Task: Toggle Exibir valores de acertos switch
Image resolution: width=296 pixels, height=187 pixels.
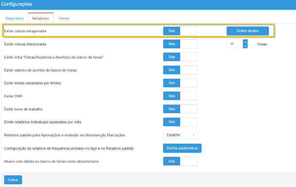Action: coord(180,70)
